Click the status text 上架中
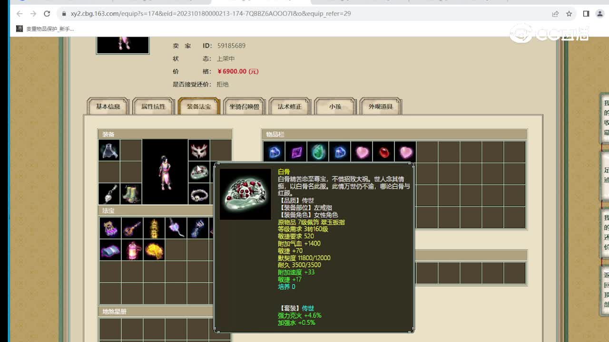The height and width of the screenshot is (342, 609). pos(226,58)
